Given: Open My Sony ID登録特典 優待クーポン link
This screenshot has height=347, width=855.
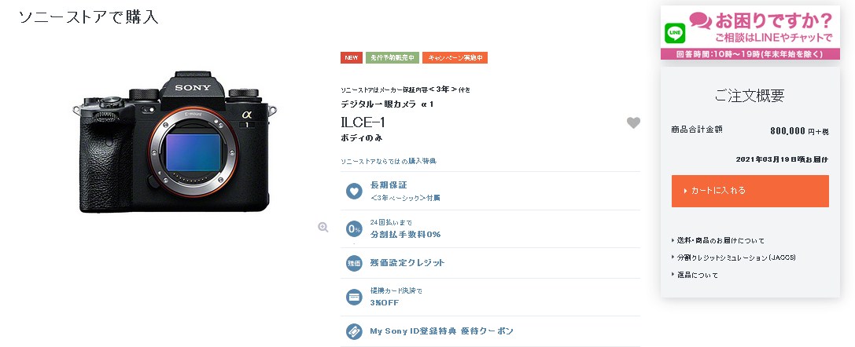Looking at the screenshot, I should [442, 331].
